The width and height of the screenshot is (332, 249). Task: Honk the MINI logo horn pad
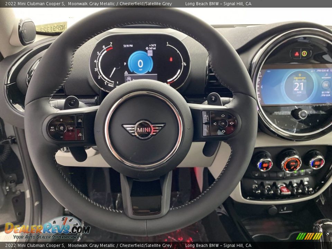click(x=144, y=129)
